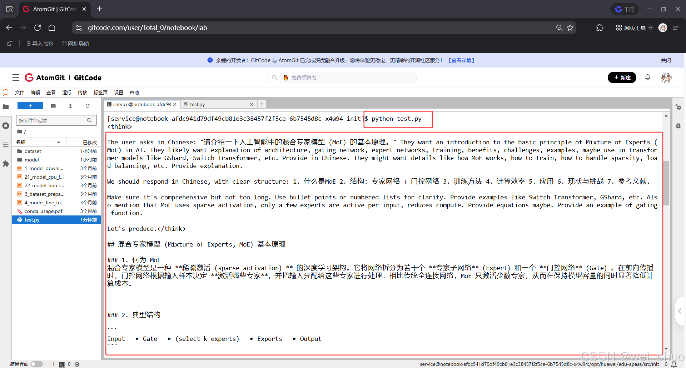Open the 帮助 menu
The width and height of the screenshot is (686, 368).
[134, 93]
